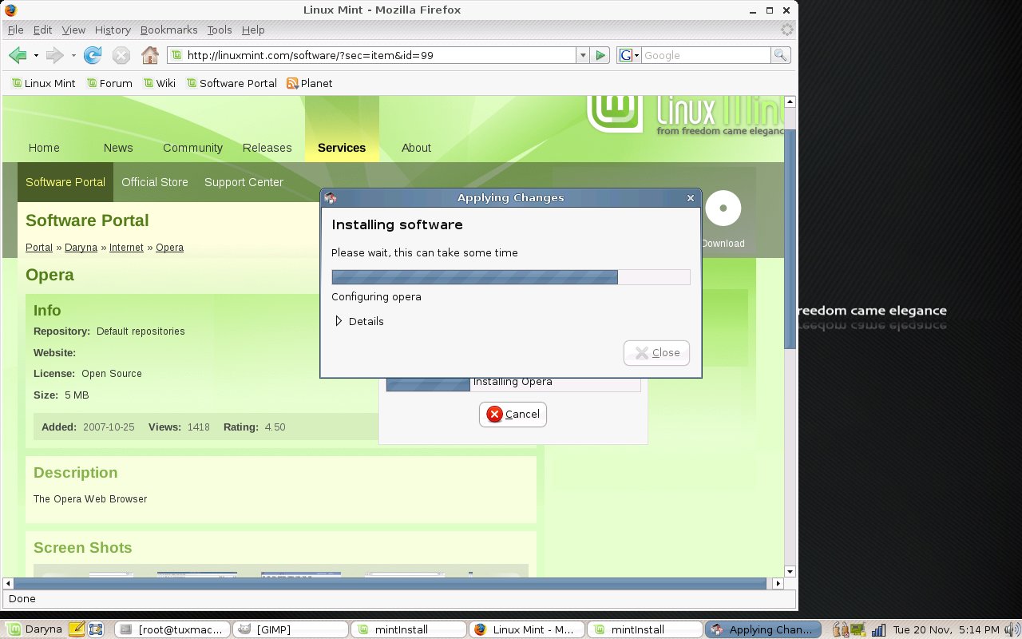Viewport: 1022px width, 639px height.
Task: Open the Daryna mint menu on panel
Action: pos(35,629)
